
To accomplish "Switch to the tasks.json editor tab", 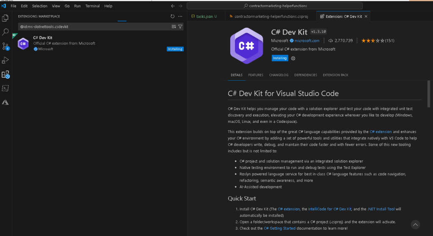I will [206, 16].
